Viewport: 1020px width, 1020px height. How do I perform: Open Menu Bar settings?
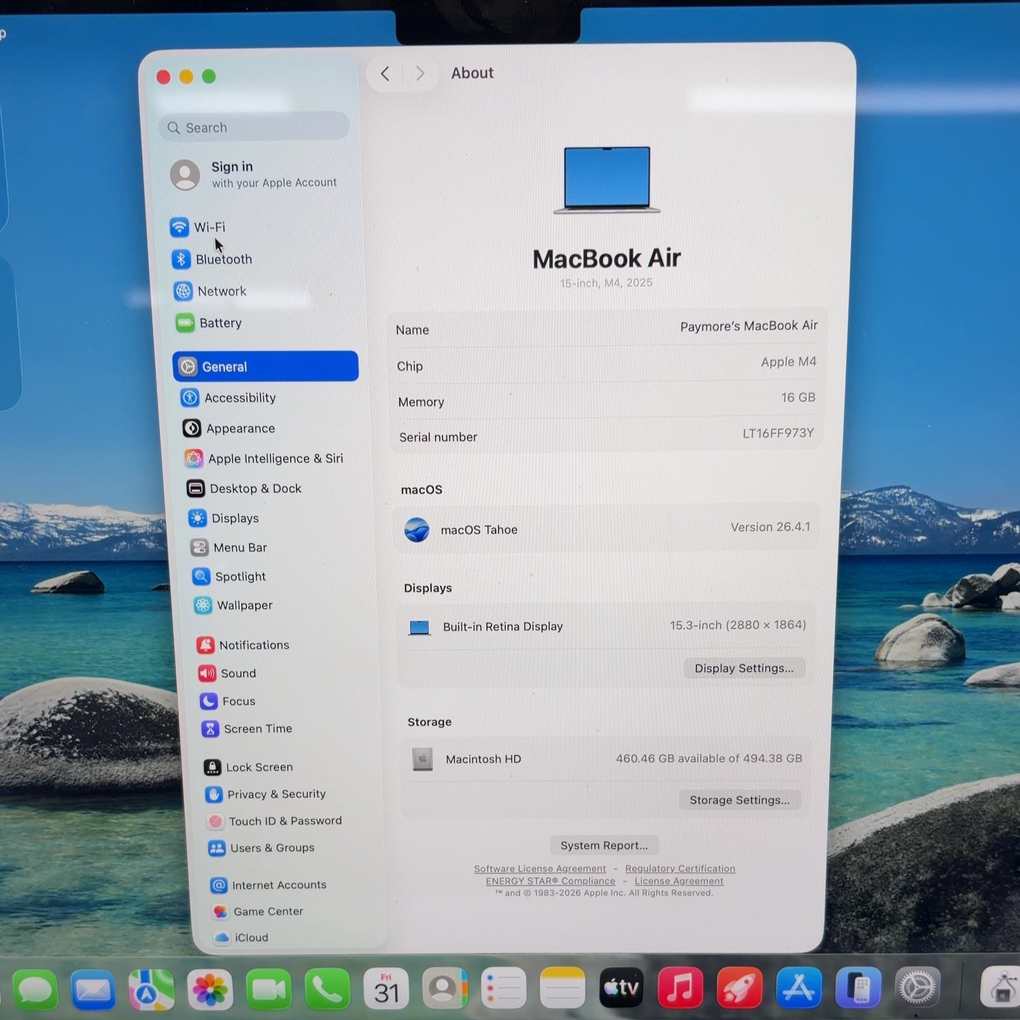pos(228,547)
